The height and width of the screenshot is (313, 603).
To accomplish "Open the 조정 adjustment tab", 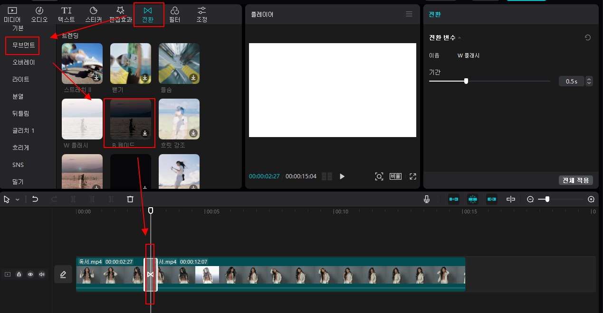I will [x=202, y=15].
